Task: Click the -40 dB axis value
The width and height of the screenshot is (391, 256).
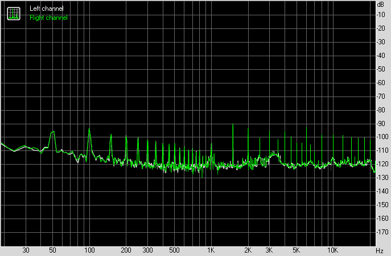Action: [x=381, y=56]
